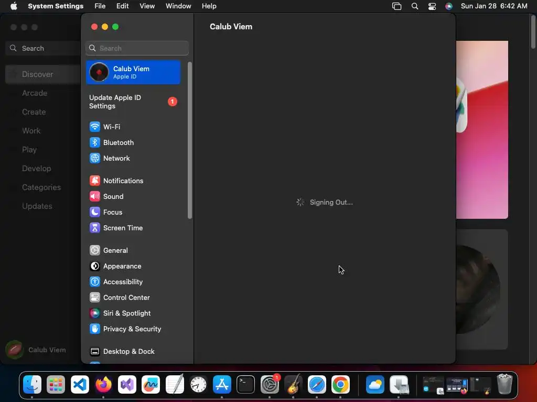This screenshot has width=537, height=402.
Task: Launch Safari from the Dock
Action: pos(317,385)
